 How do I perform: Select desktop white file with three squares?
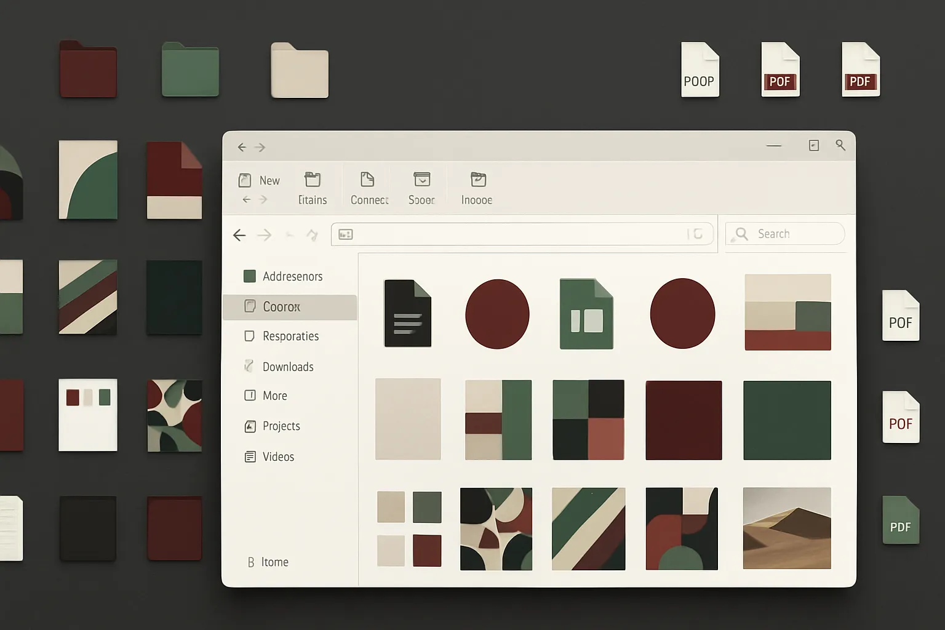coord(88,415)
